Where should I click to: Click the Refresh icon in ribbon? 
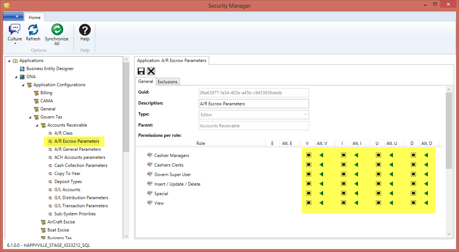33,30
